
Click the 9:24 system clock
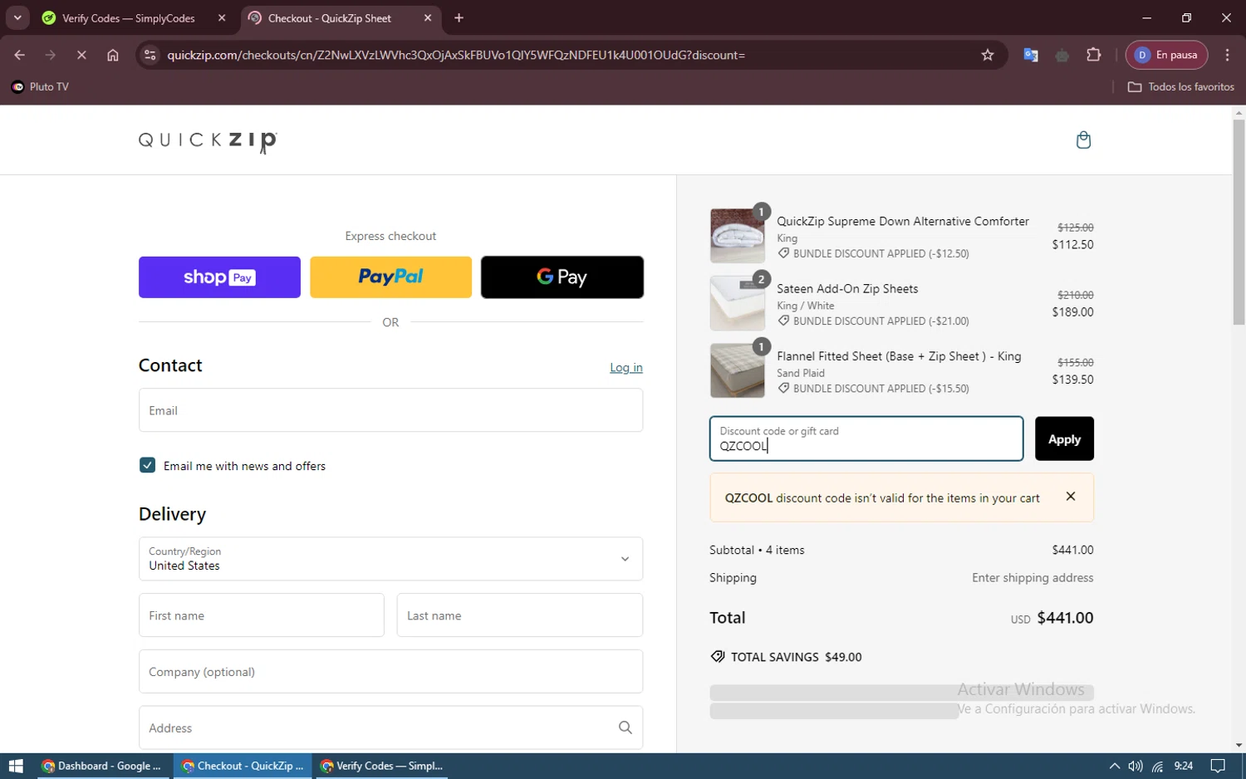coord(1184,766)
